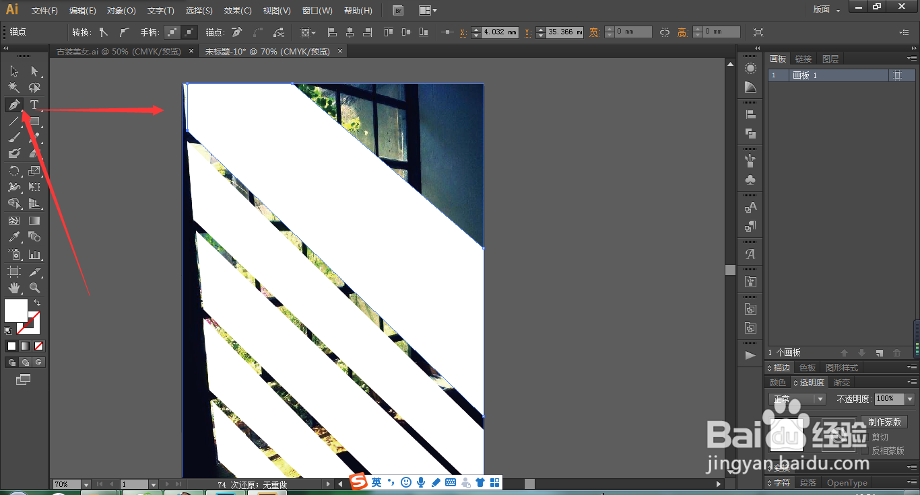Toggle show handles for multiple anchors
The width and height of the screenshot is (920, 495).
(173, 32)
